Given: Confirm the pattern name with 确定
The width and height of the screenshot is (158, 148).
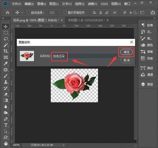Looking at the screenshot, I should (x=126, y=52).
